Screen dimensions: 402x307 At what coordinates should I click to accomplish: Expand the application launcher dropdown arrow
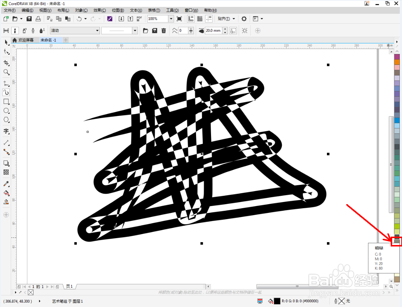tap(262, 19)
